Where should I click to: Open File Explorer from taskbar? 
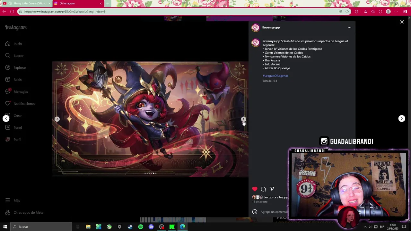click(88, 227)
